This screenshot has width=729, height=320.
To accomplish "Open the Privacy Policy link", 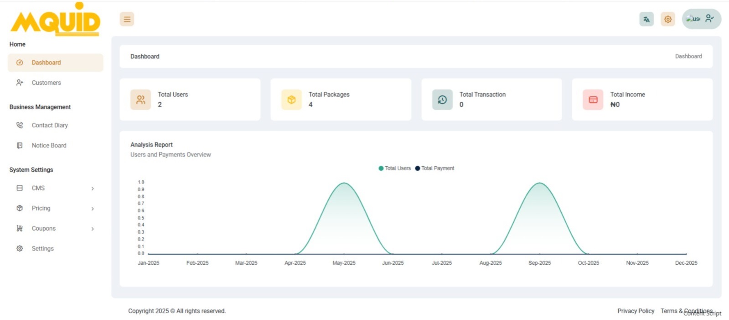I will (636, 311).
